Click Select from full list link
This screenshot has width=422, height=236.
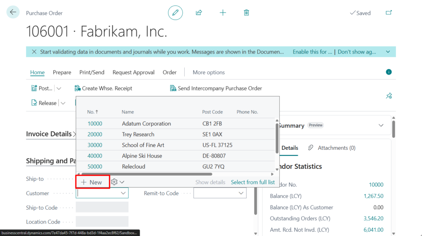(x=253, y=182)
